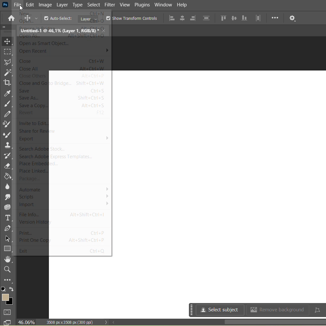Close the Untitled-1 document tab

(x=104, y=31)
